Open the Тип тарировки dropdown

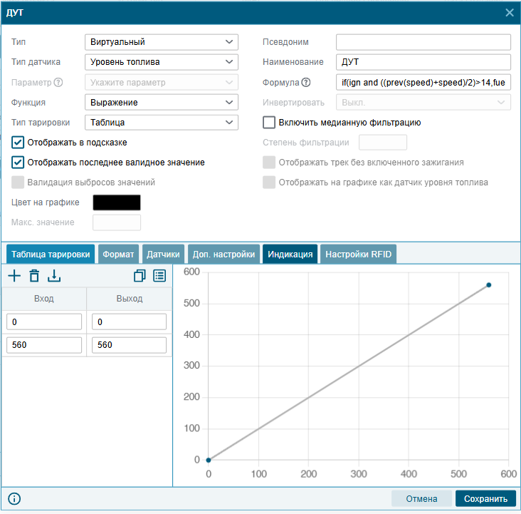[x=161, y=123]
